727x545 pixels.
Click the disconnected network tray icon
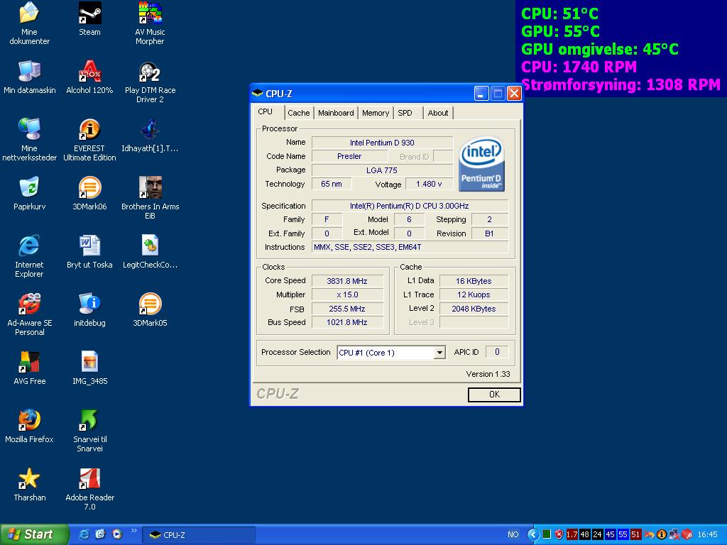[x=674, y=534]
